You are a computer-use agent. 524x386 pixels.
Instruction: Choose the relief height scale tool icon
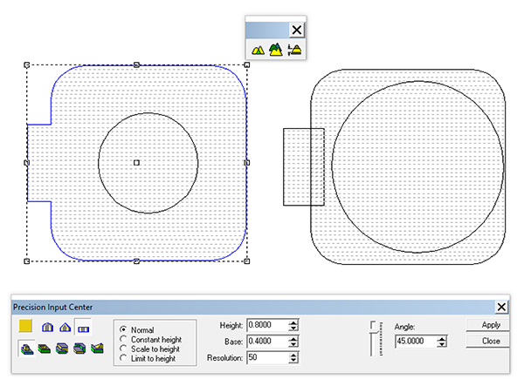pyautogui.click(x=294, y=50)
